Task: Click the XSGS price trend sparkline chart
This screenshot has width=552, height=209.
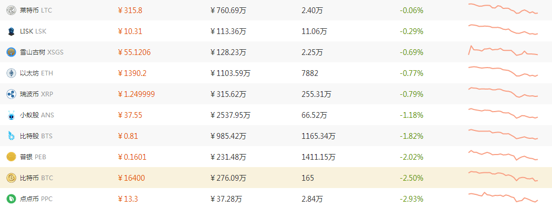Action: point(503,51)
